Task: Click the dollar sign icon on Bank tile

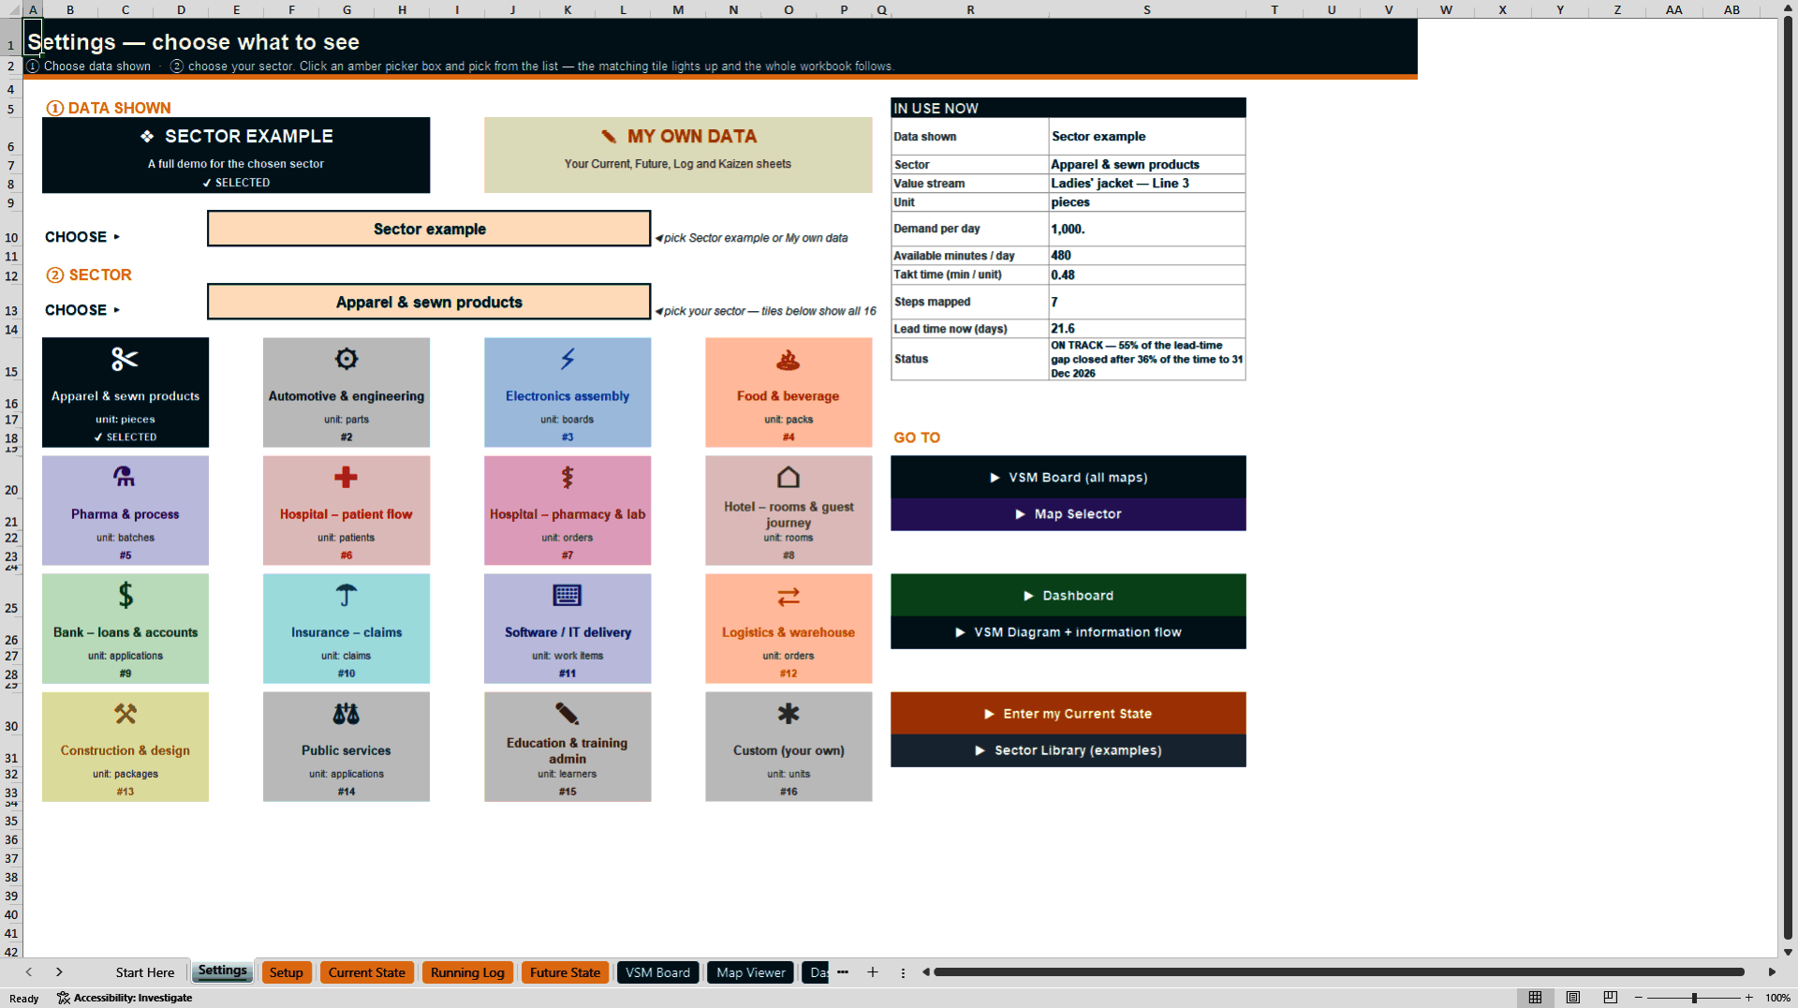Action: point(125,595)
